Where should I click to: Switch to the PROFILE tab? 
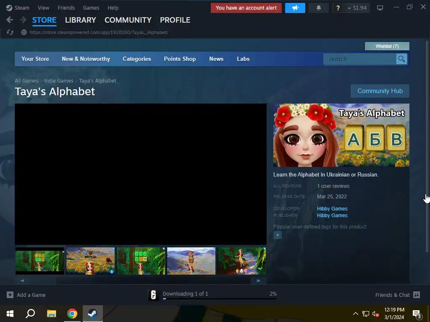point(175,20)
